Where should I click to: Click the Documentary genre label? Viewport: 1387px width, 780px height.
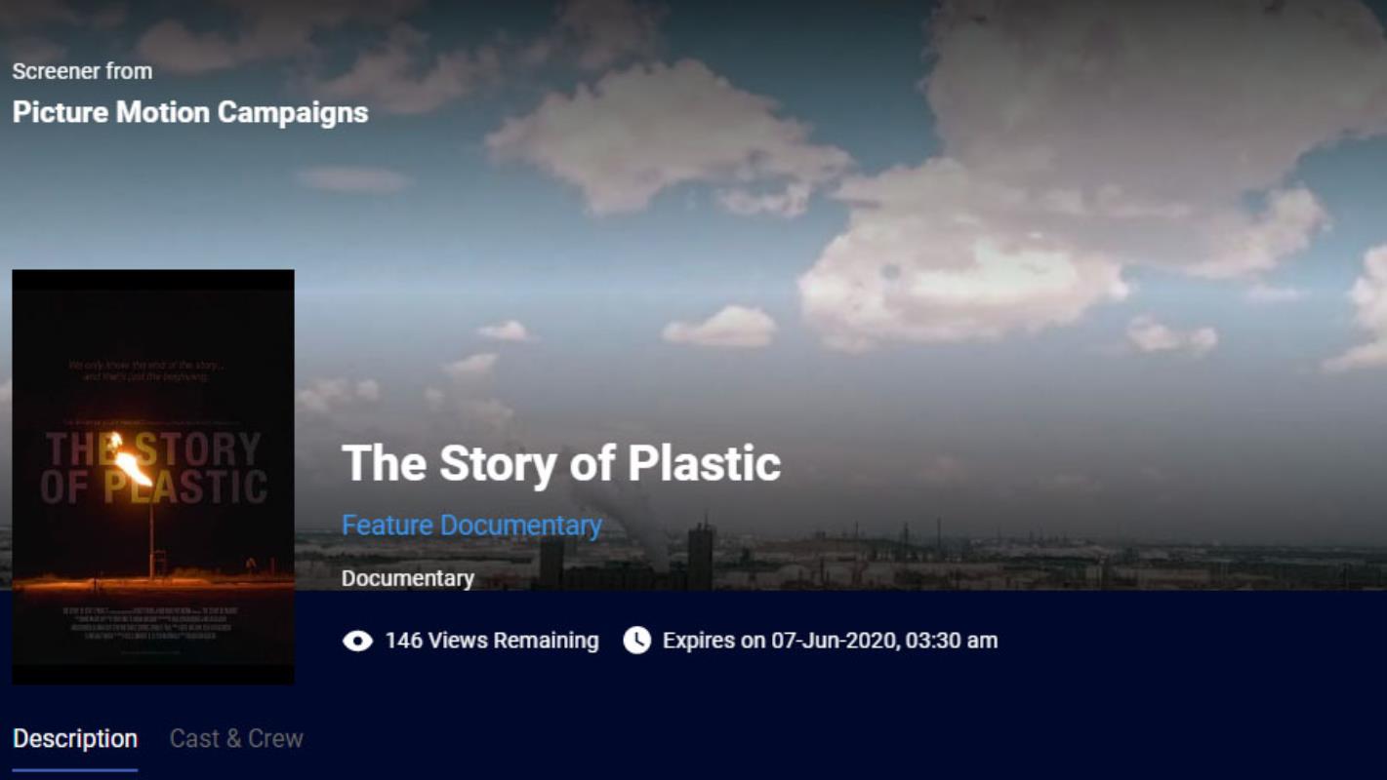coord(408,578)
